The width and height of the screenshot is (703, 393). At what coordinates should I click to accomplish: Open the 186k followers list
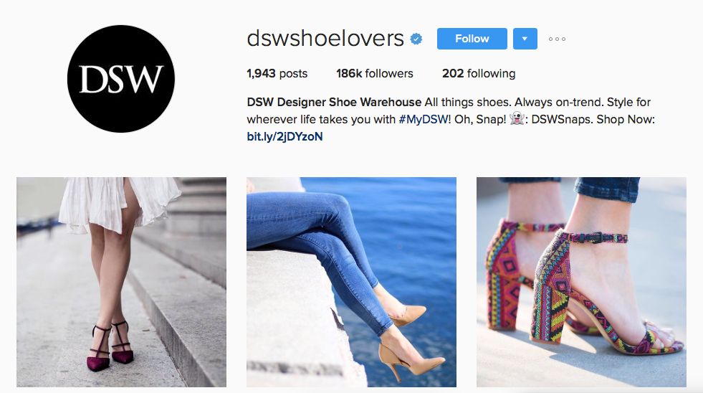tap(375, 74)
